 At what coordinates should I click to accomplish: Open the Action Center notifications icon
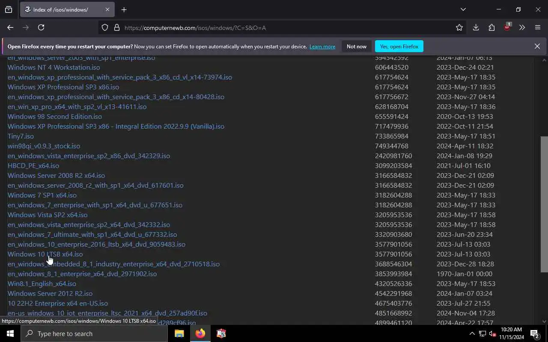[x=534, y=333]
